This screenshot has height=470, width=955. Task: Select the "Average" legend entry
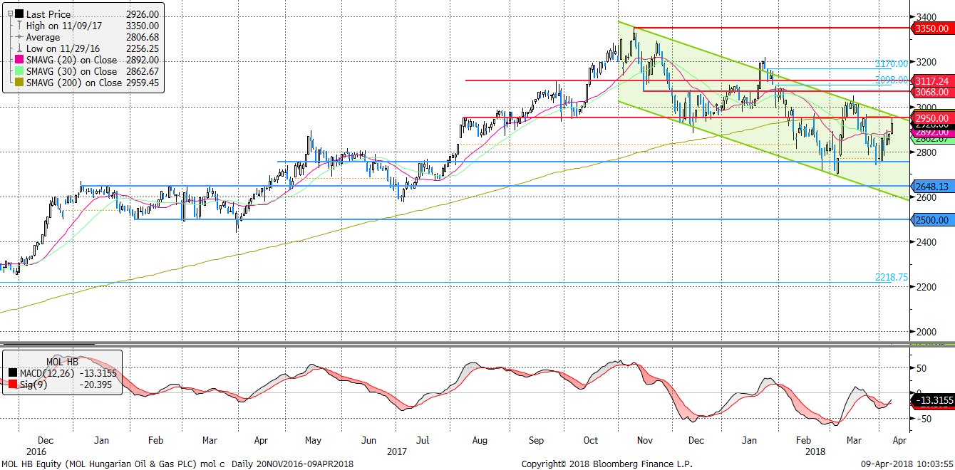pyautogui.click(x=43, y=37)
